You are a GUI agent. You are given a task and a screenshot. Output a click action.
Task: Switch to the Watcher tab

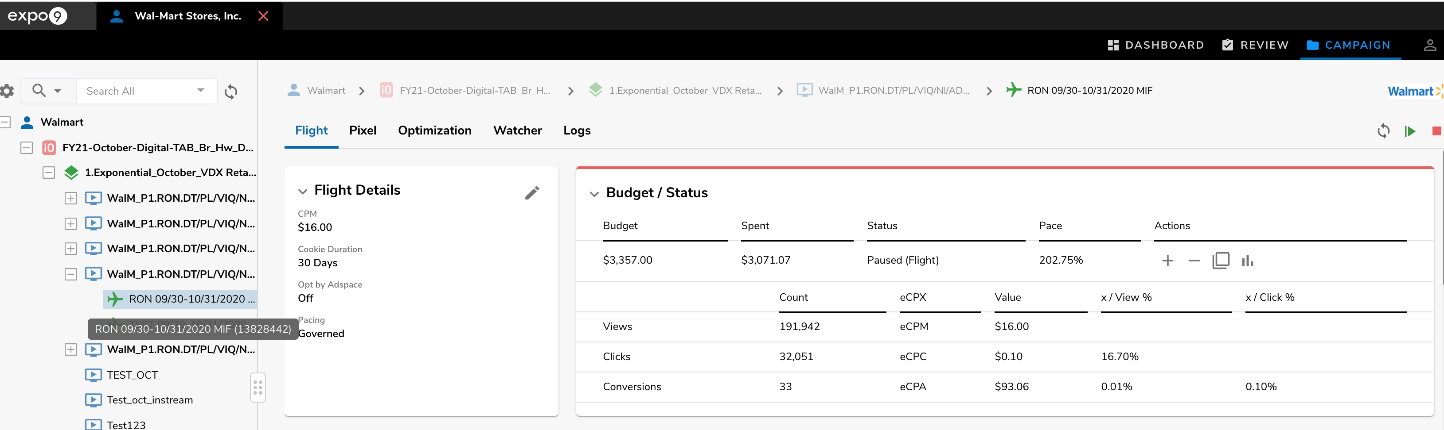(517, 131)
